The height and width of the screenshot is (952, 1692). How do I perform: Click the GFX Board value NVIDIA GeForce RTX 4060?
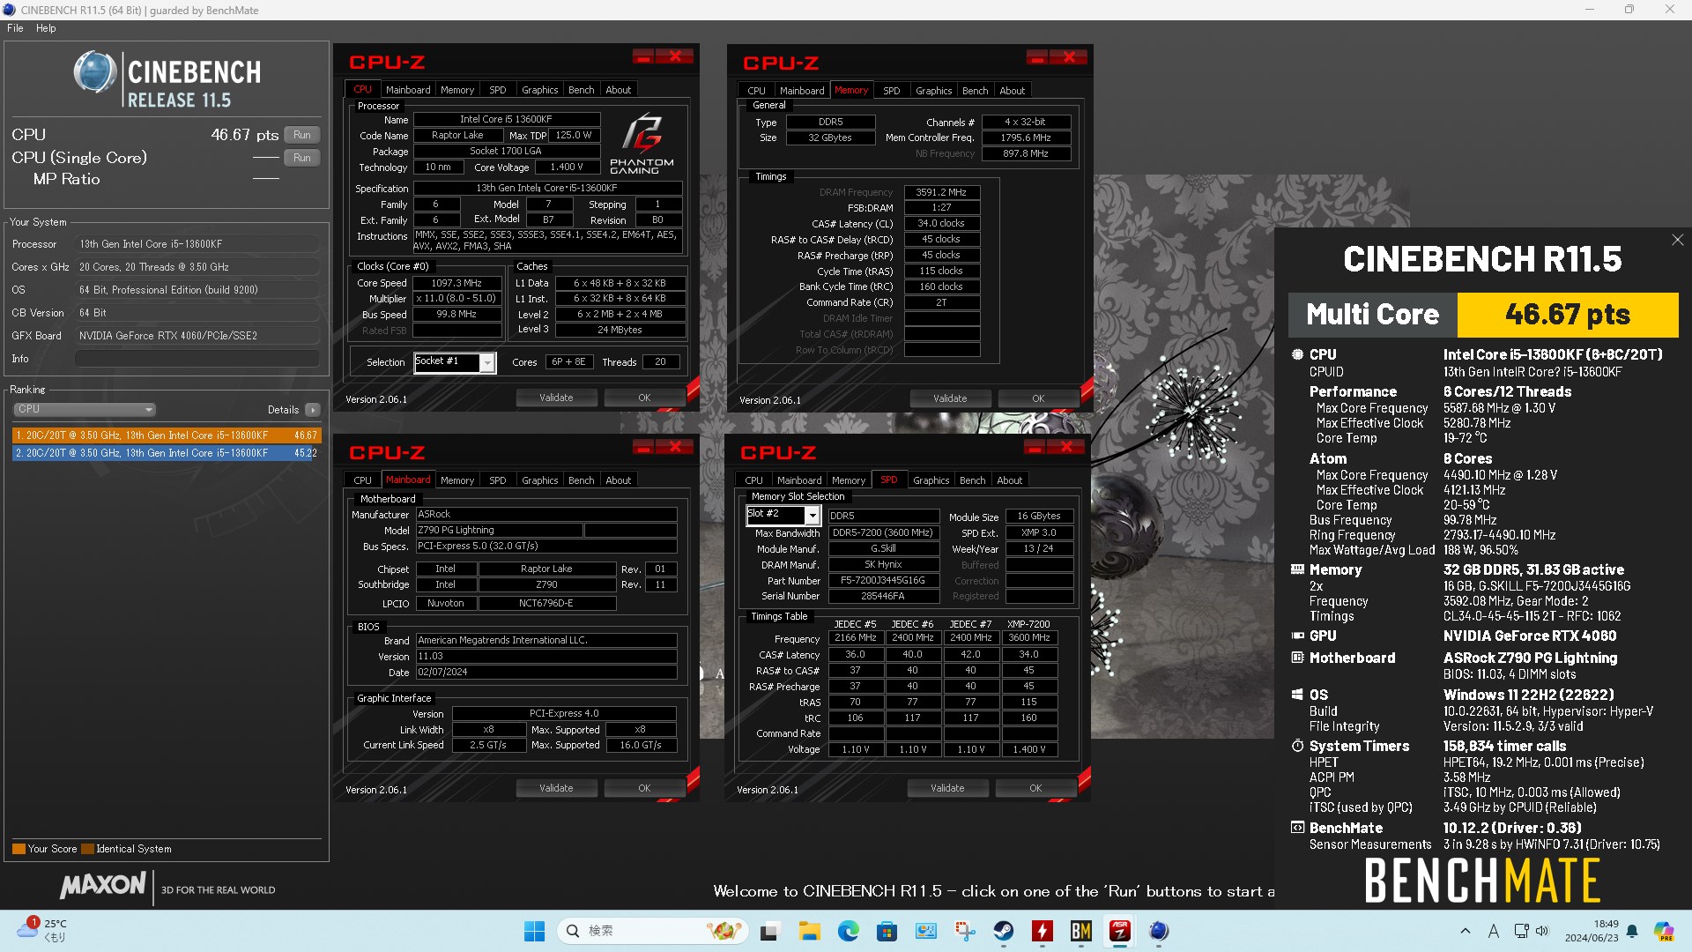coord(198,336)
